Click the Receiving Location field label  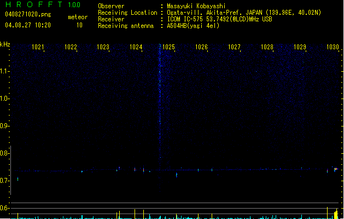coord(127,13)
